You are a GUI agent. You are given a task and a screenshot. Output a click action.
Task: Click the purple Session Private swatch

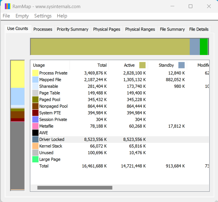tap(35, 120)
